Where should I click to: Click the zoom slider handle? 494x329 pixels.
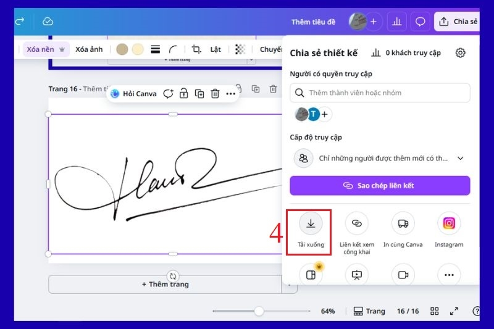point(259,311)
